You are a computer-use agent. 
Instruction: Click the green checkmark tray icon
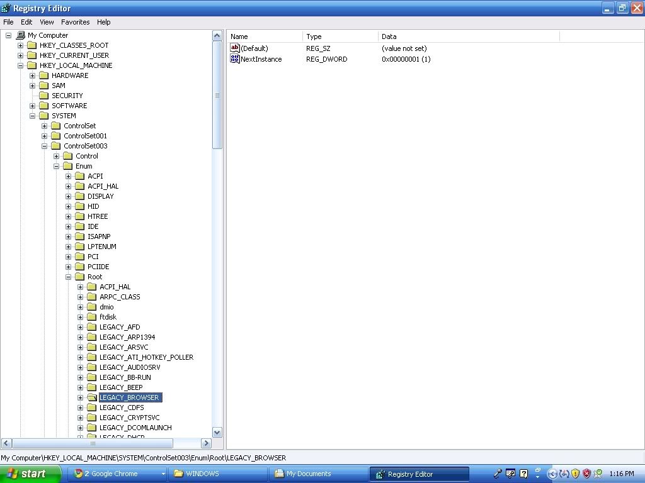(x=598, y=474)
